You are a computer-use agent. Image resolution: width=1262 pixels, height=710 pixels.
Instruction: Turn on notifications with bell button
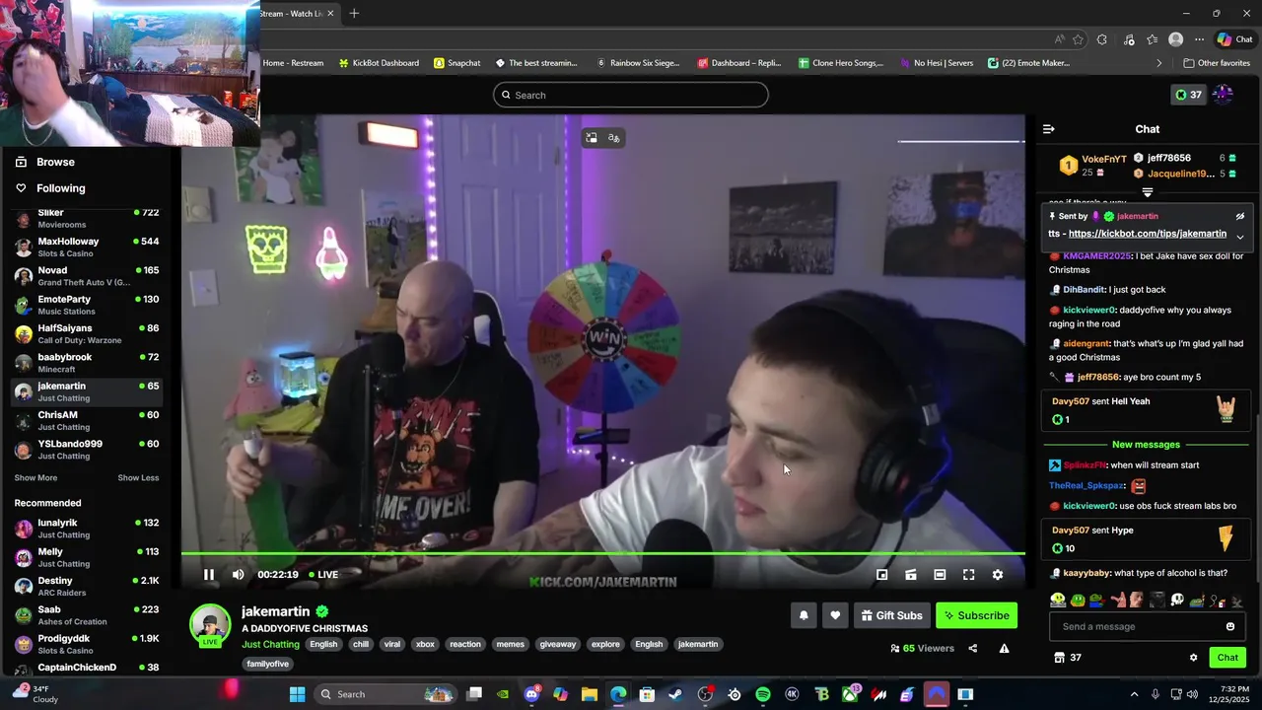[x=804, y=615]
